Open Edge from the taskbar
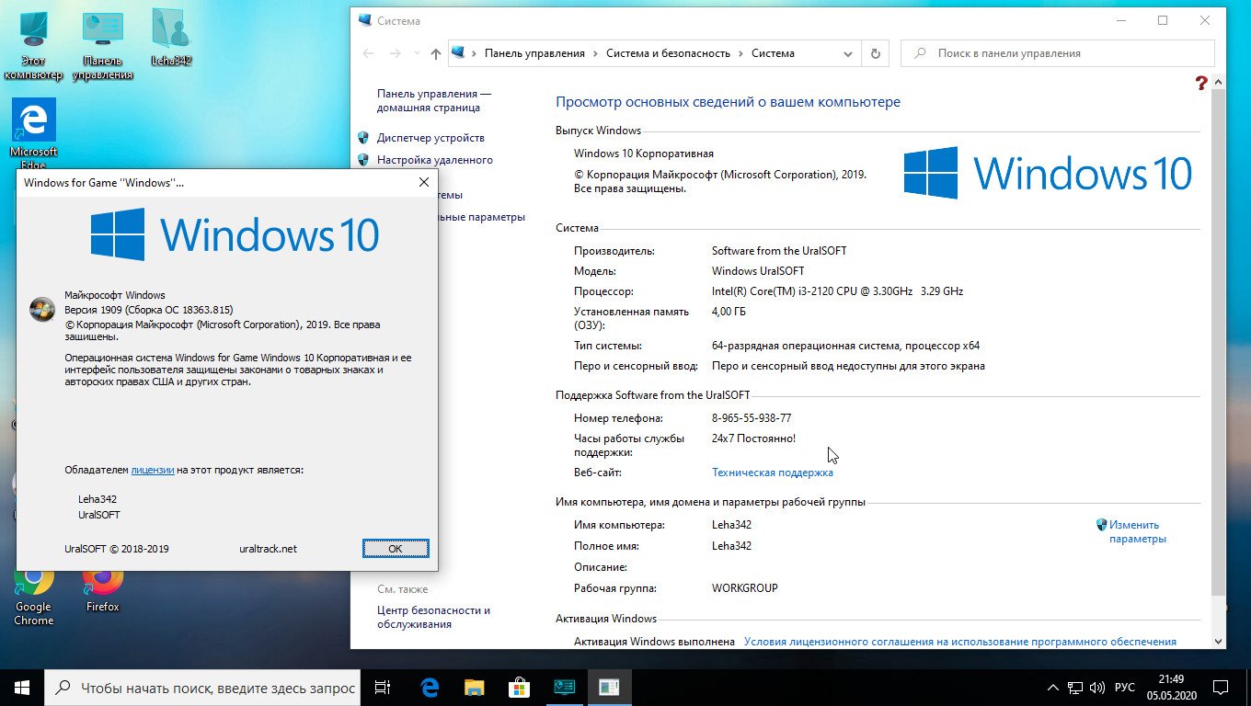The width and height of the screenshot is (1251, 706). [x=430, y=687]
